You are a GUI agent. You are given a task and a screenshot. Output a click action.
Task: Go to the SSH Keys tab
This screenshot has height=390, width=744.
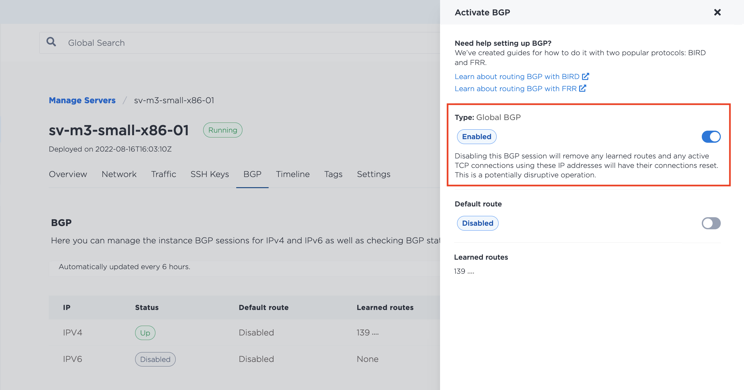[x=210, y=174]
